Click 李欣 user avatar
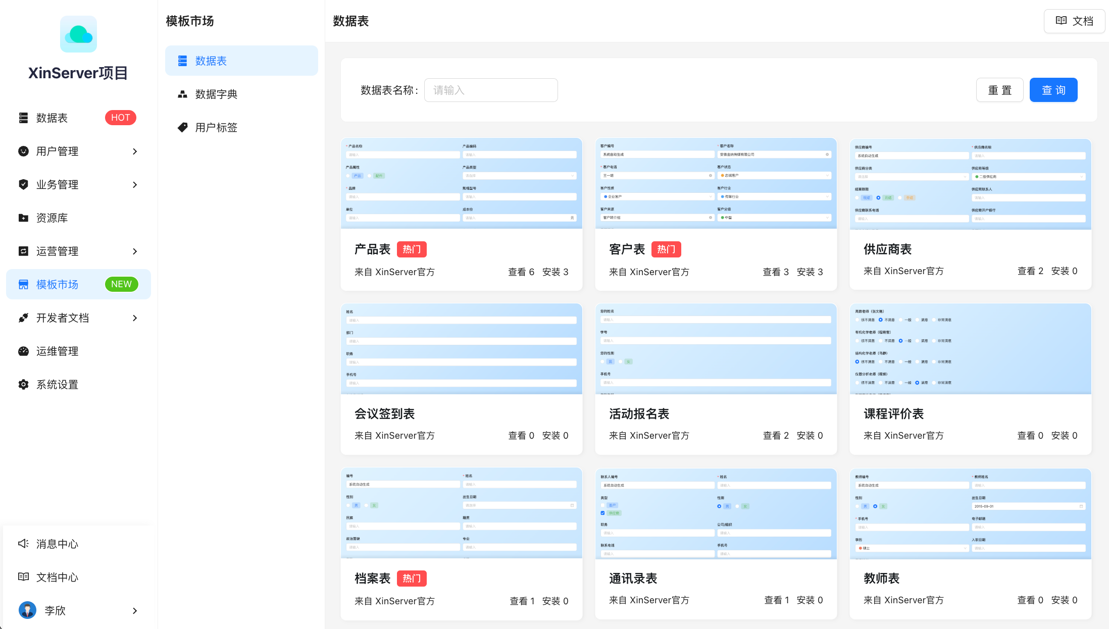1109x629 pixels. [27, 610]
